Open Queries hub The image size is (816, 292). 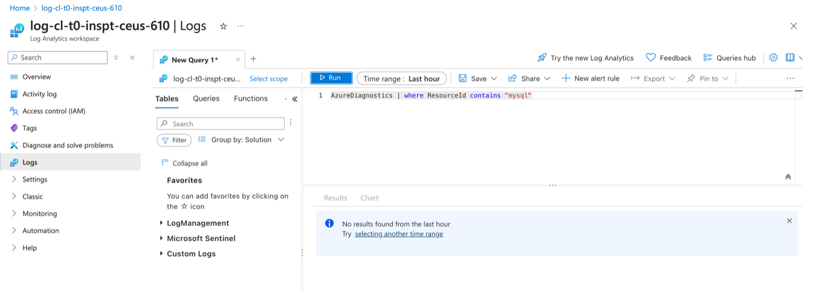pos(729,58)
